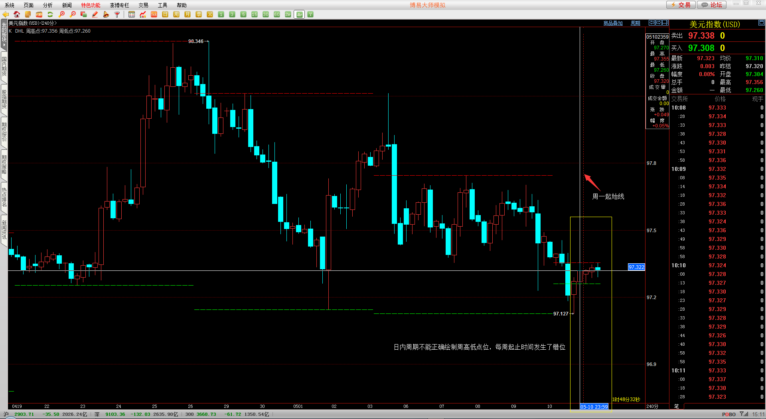The height and width of the screenshot is (419, 766).
Task: Toggle the daily 日 period button
Action: point(165,14)
